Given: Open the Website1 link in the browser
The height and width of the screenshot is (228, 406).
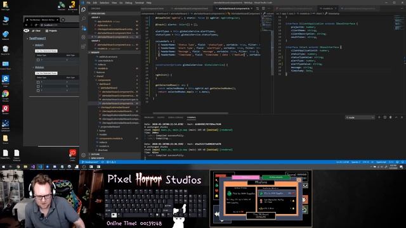Looking at the screenshot, I should (39, 45).
